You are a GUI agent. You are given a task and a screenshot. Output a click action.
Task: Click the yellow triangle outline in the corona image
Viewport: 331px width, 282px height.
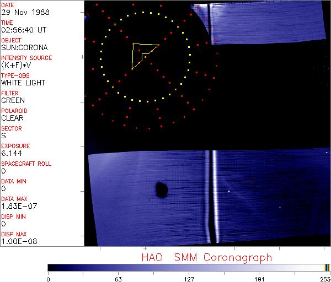(x=134, y=56)
